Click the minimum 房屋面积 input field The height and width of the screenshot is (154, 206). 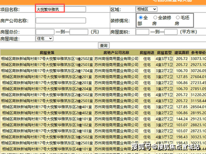(142, 32)
